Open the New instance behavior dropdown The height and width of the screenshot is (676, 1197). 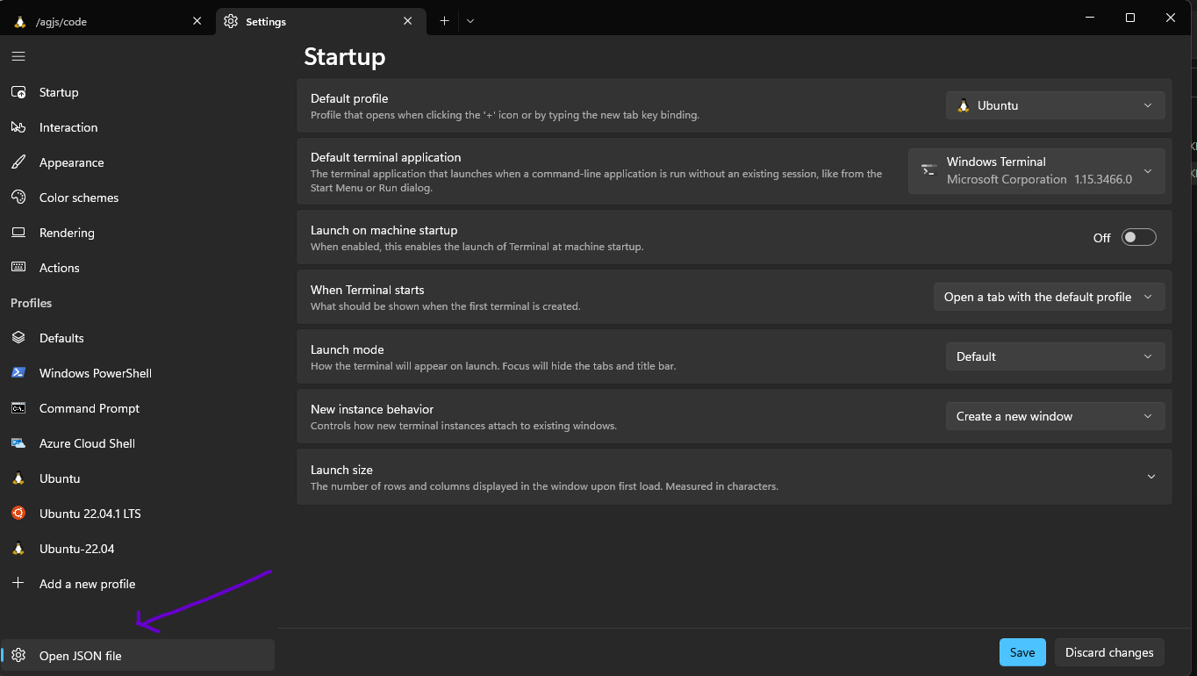(1055, 416)
